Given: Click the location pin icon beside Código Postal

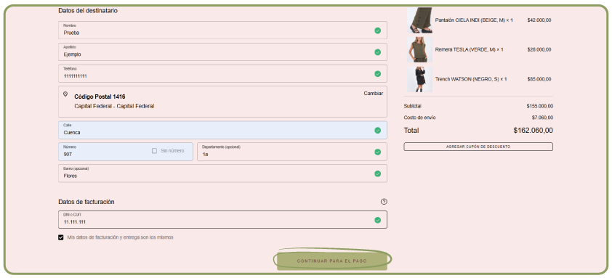Looking at the screenshot, I should click(65, 94).
